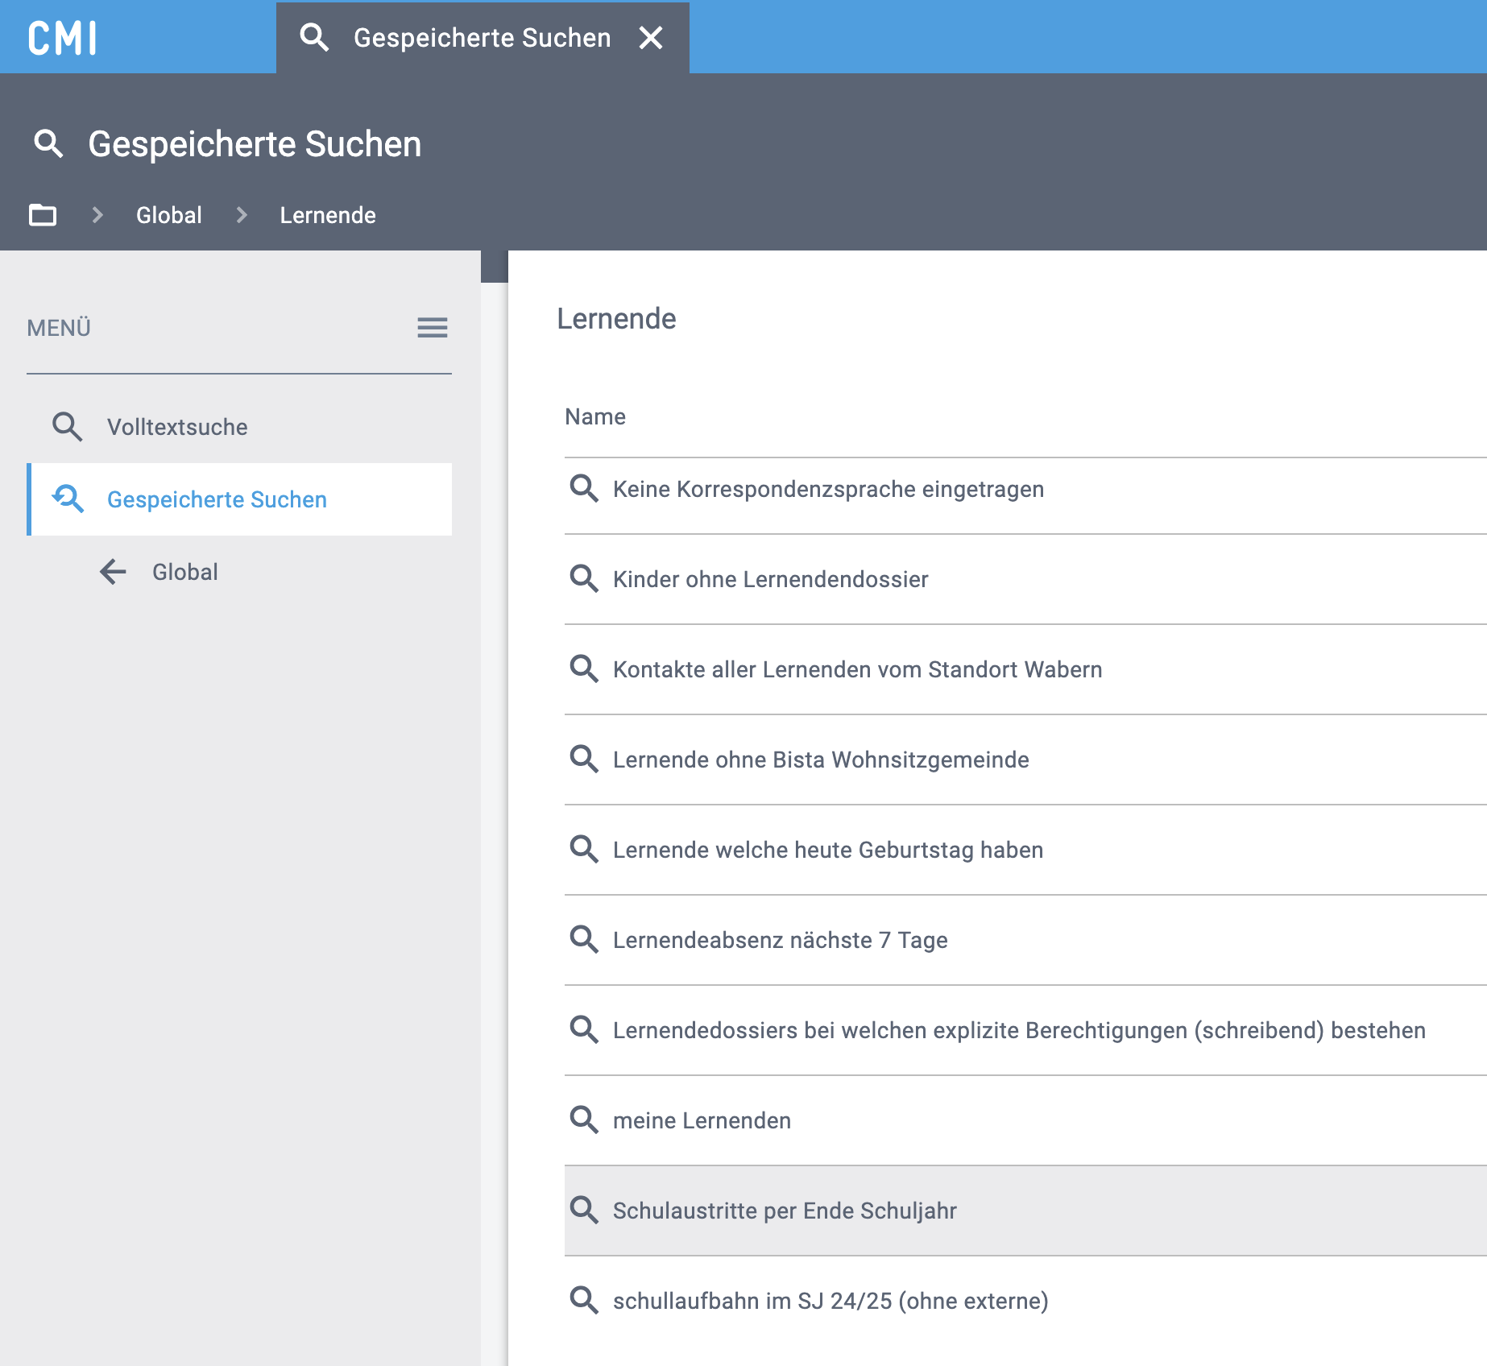The width and height of the screenshot is (1487, 1366).
Task: Go back to Global folder via arrow
Action: click(114, 572)
